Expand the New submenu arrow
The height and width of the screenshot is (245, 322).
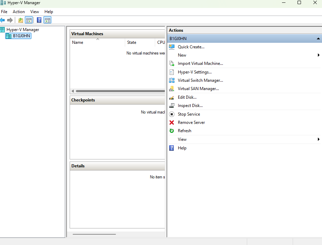coord(319,55)
